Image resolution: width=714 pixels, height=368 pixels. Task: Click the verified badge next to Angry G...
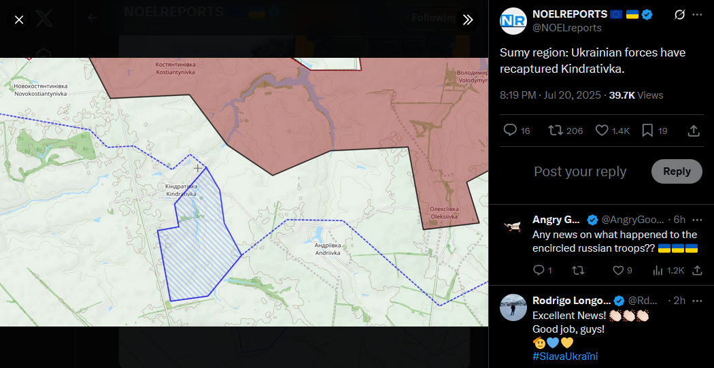click(592, 220)
